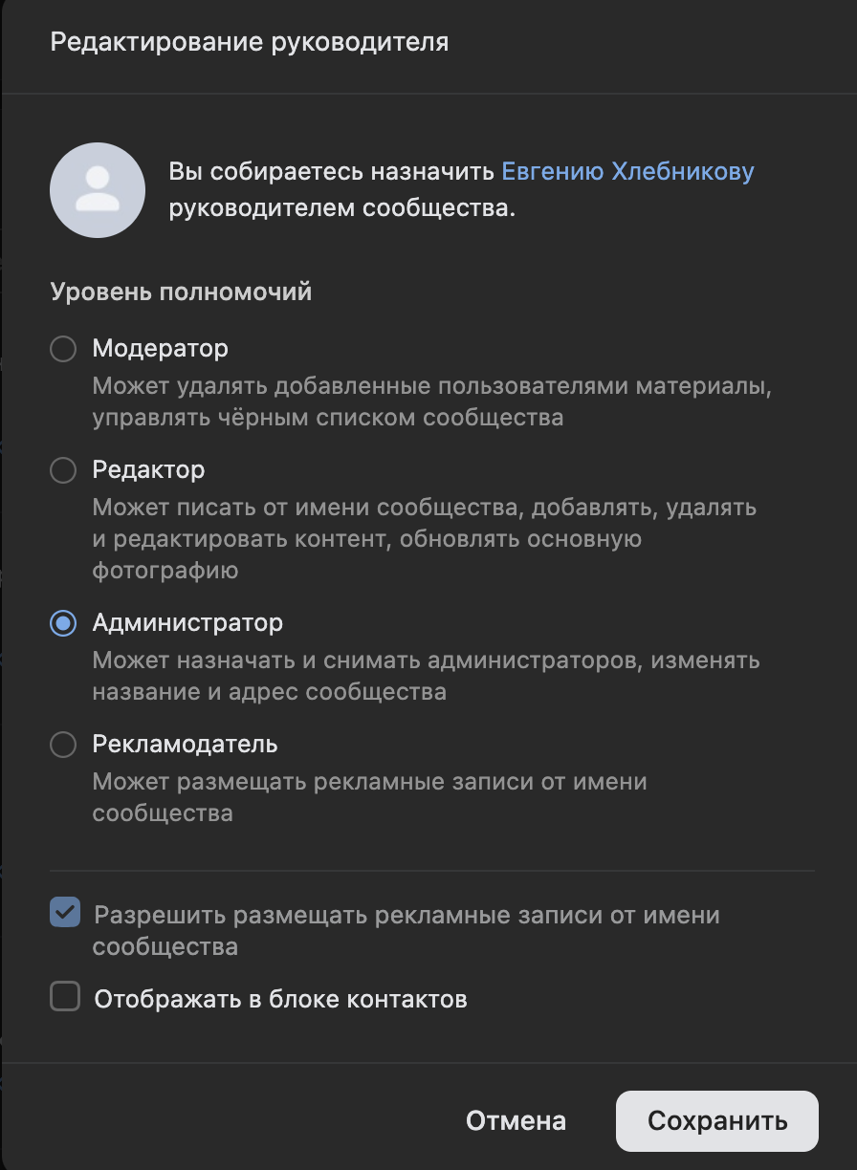Screen dimensions: 857x1170
Task: Select the Рекламодатель radio button circle
Action: (63, 745)
